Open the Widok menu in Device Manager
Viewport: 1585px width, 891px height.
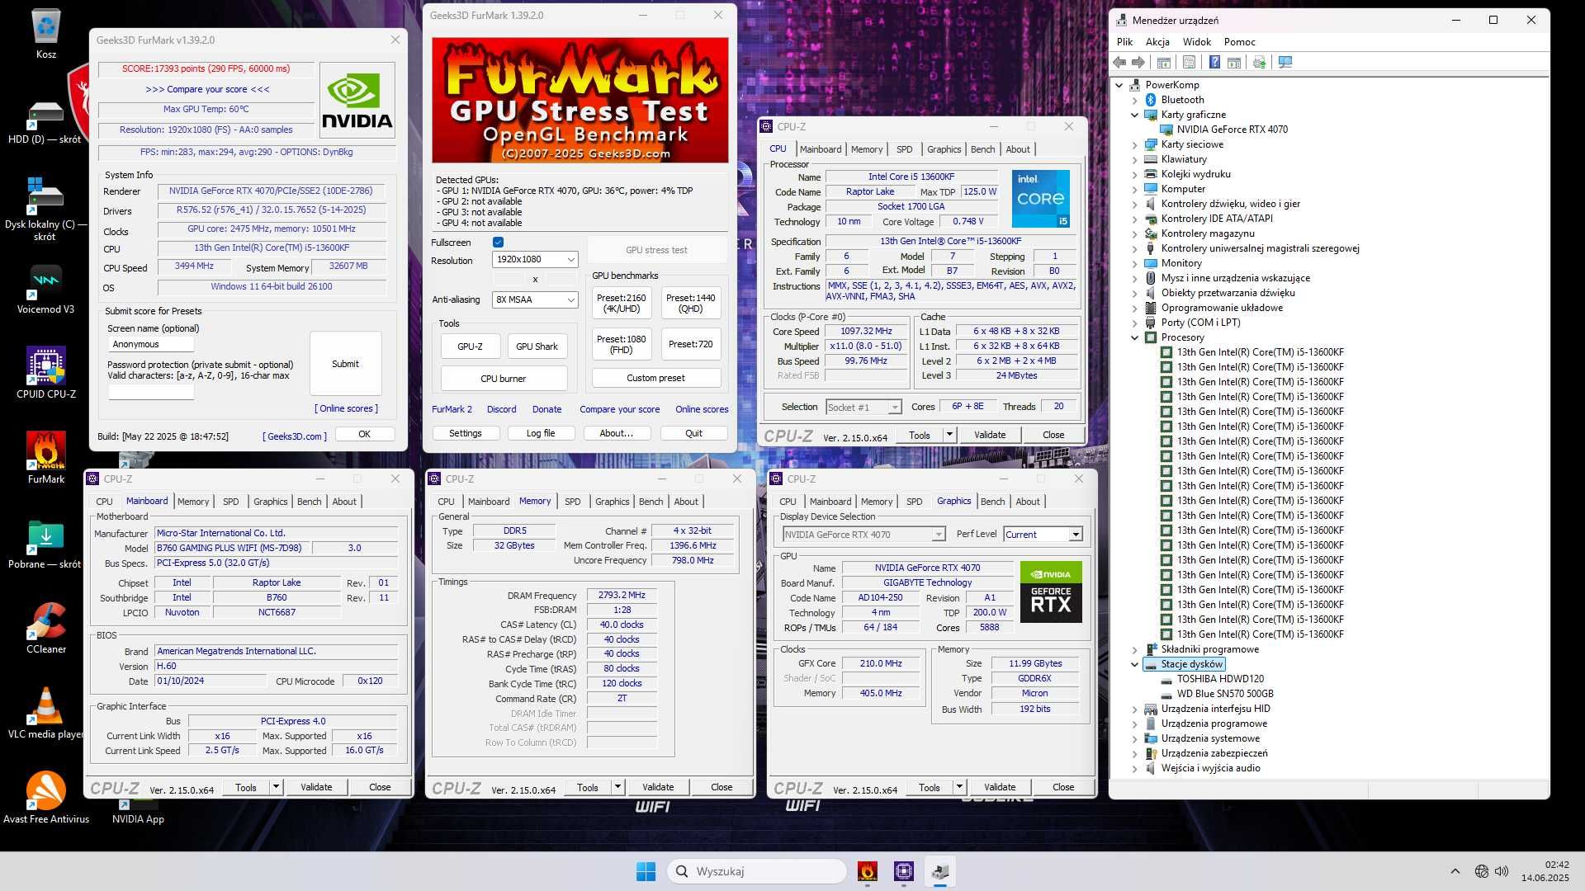1196,41
